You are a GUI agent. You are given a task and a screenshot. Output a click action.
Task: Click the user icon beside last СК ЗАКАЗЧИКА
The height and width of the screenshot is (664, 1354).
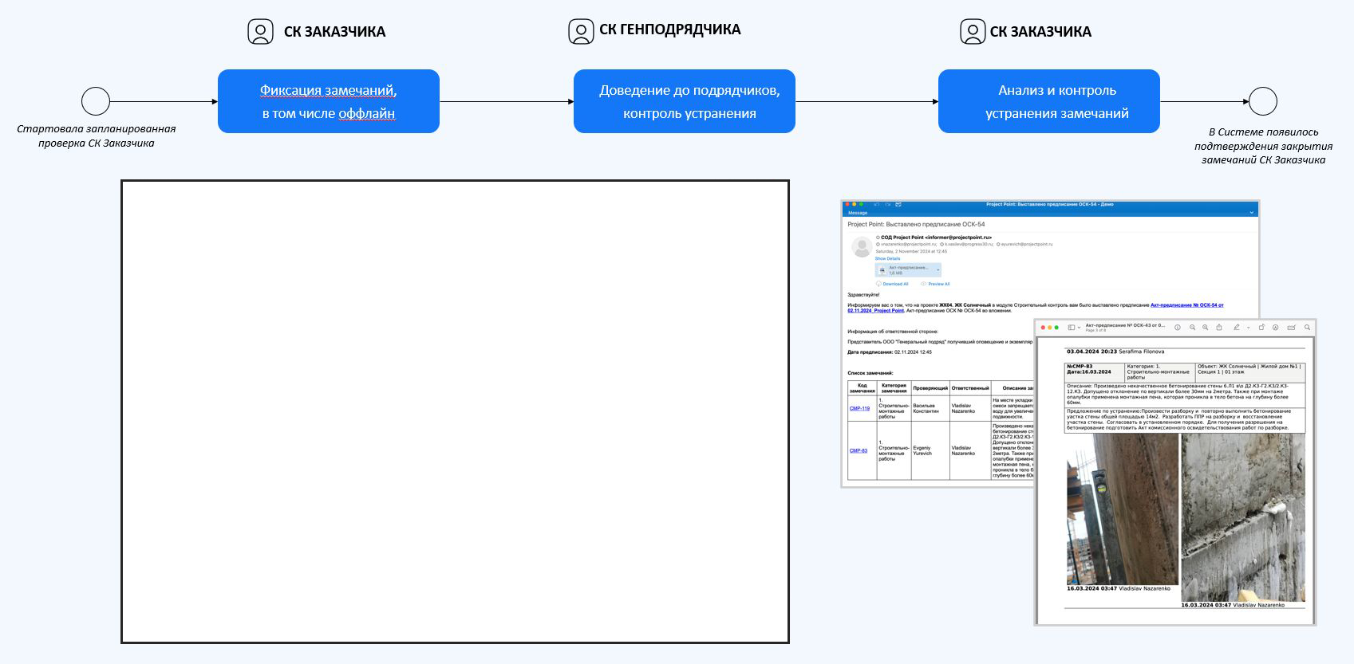(972, 32)
